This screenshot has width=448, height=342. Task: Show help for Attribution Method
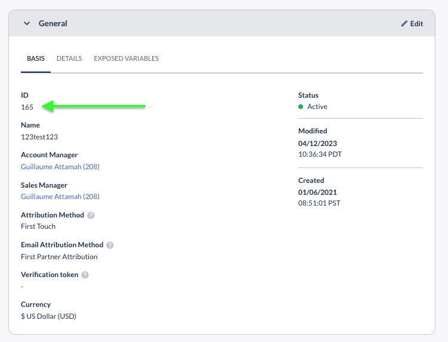click(91, 215)
